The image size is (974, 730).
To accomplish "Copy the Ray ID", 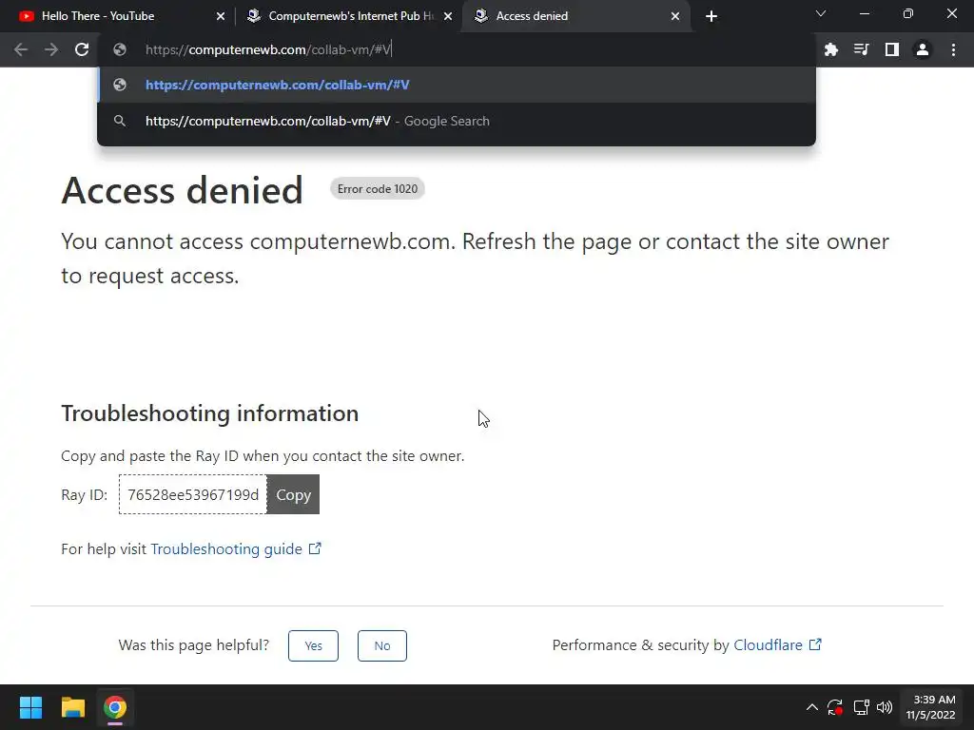I will (x=293, y=494).
